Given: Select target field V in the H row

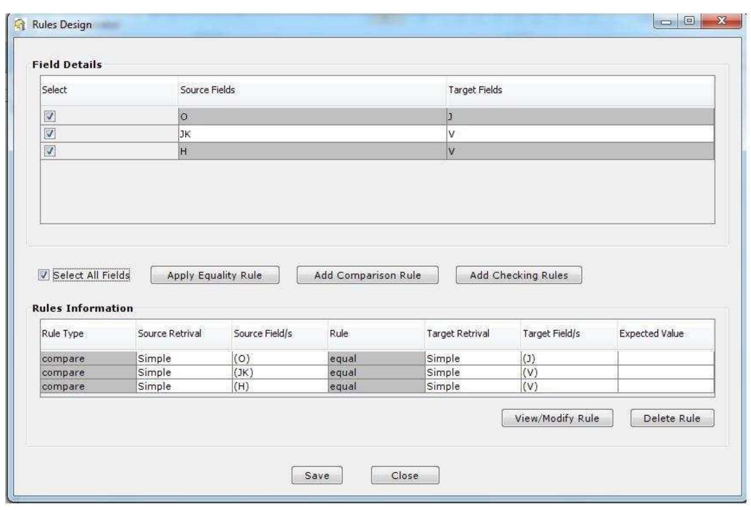Looking at the screenshot, I should 580,151.
